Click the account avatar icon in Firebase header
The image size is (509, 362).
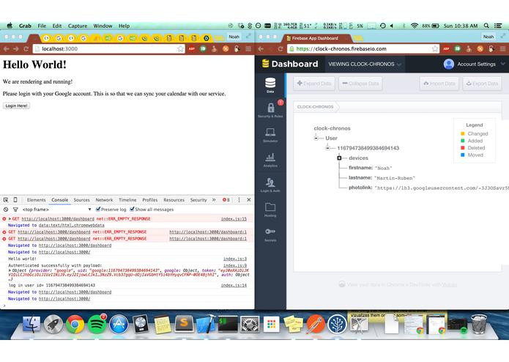tap(449, 64)
